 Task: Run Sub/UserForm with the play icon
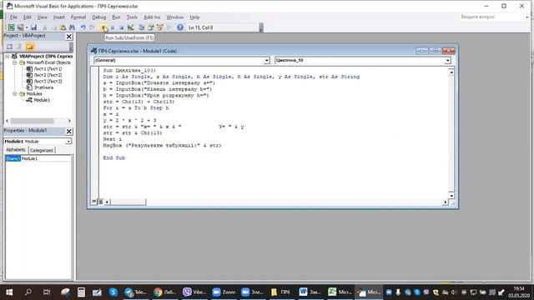pyautogui.click(x=103, y=27)
